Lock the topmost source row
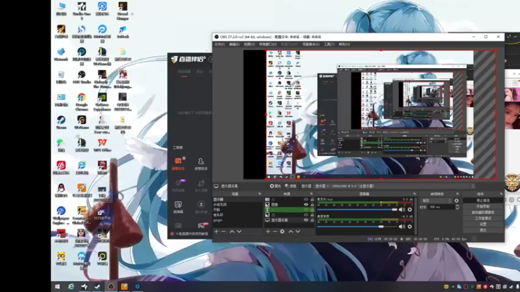520x292 pixels. point(312,200)
